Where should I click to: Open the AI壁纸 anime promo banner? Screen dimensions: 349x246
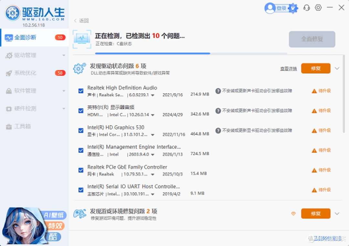click(34, 226)
